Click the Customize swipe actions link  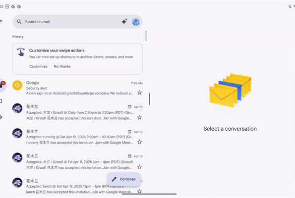point(38,66)
